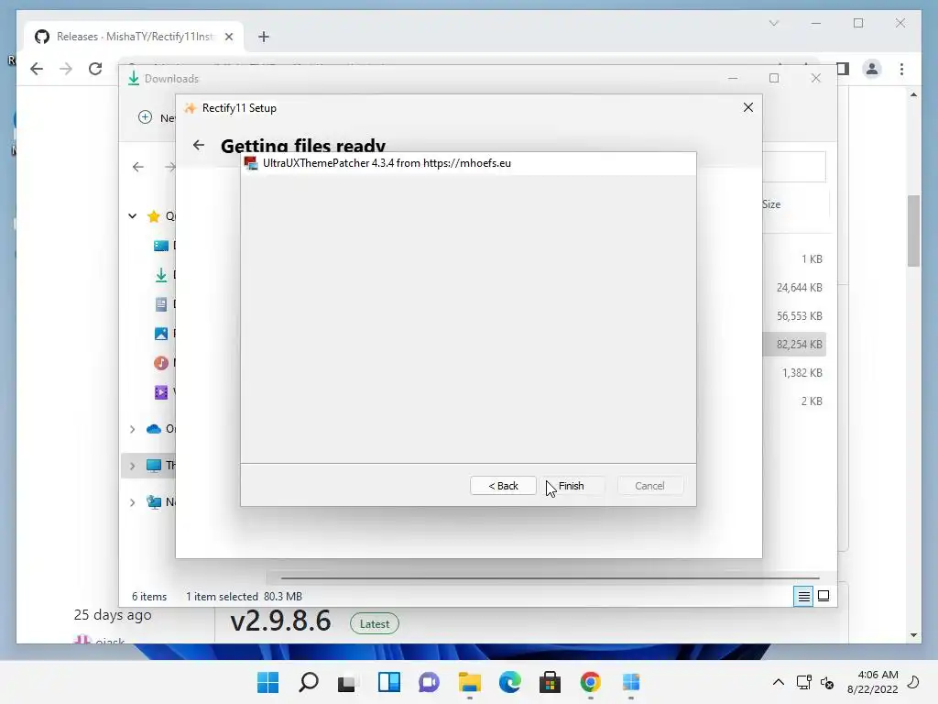Expand the OneDrive tree node
Image resolution: width=938 pixels, height=704 pixels.
point(132,429)
